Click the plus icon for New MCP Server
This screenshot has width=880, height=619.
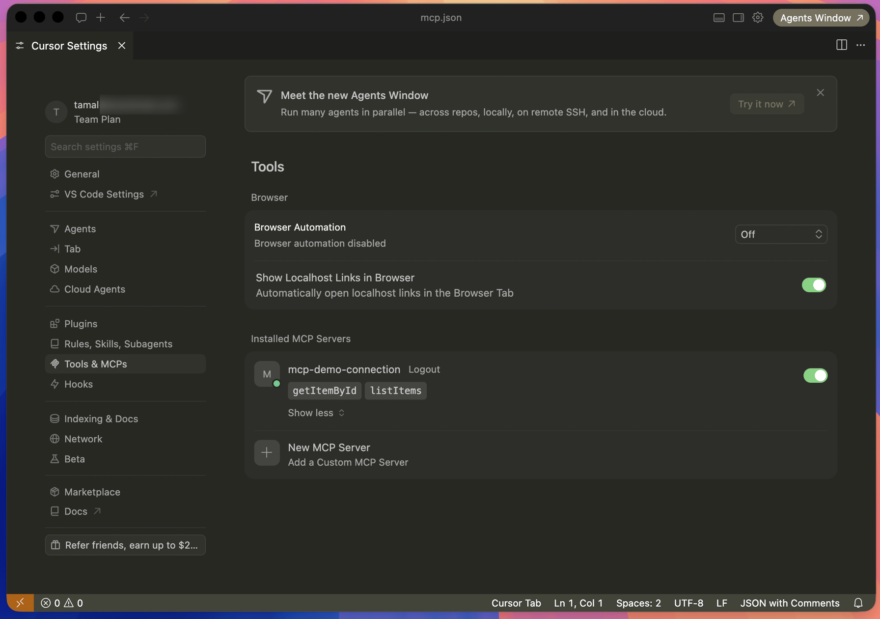[x=267, y=452]
